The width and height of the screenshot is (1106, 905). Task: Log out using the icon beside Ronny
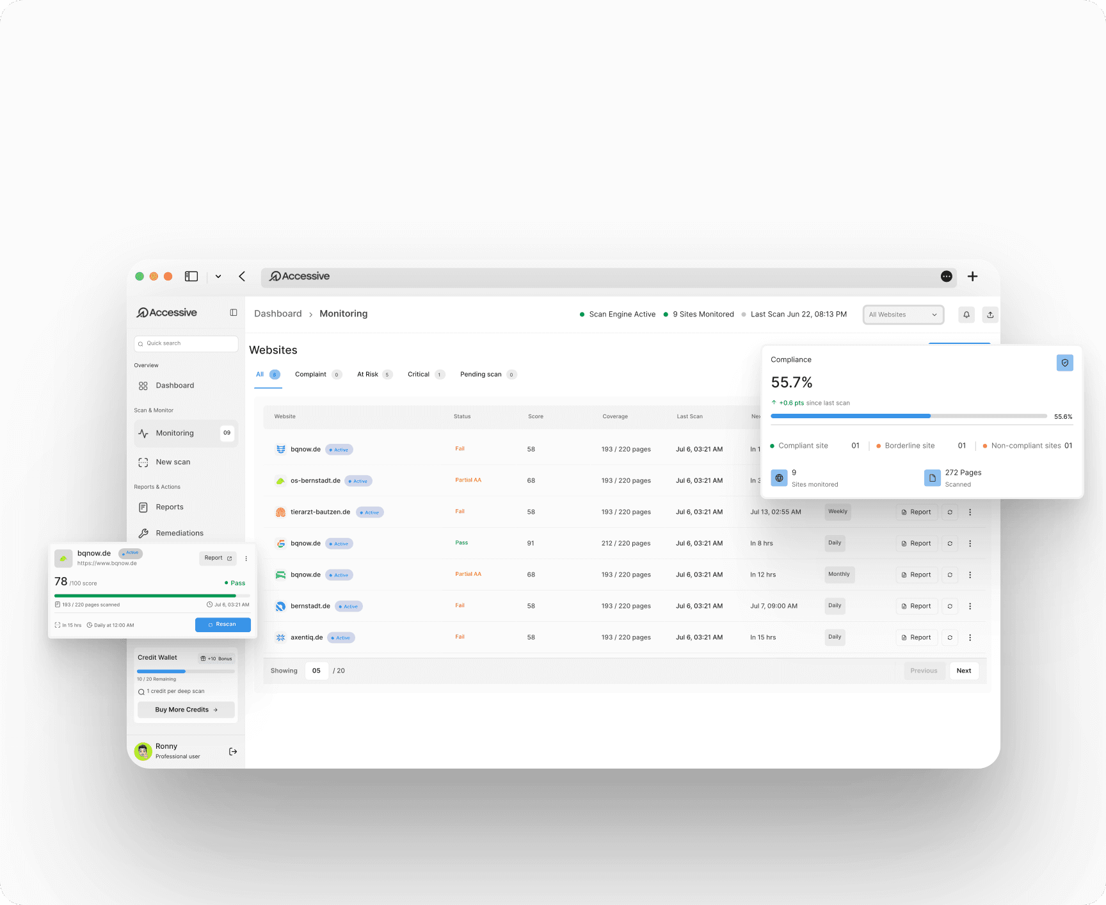tap(233, 751)
